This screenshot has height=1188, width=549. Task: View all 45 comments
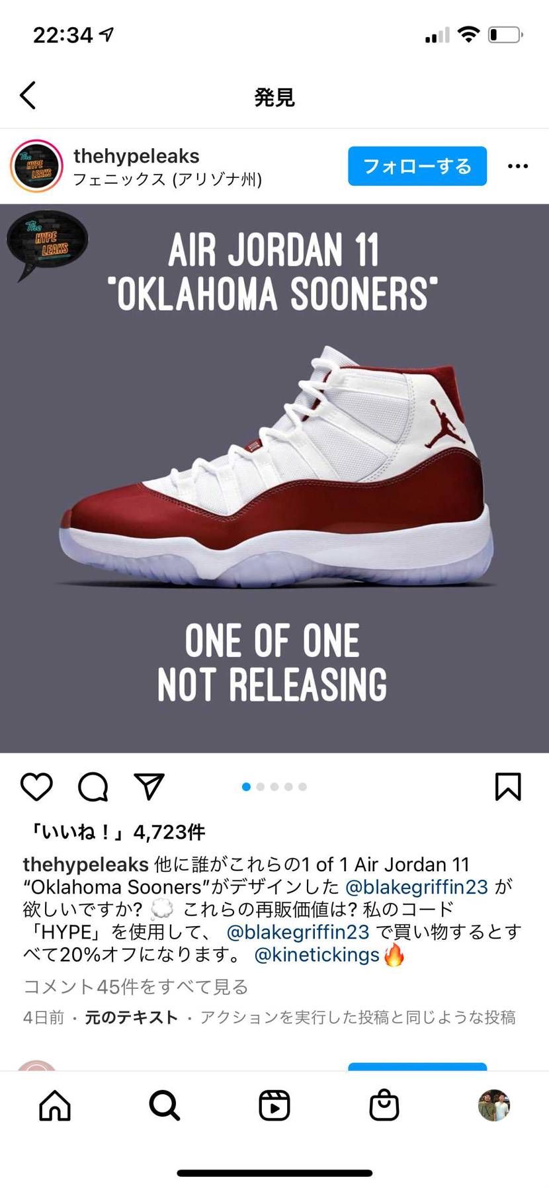136,987
